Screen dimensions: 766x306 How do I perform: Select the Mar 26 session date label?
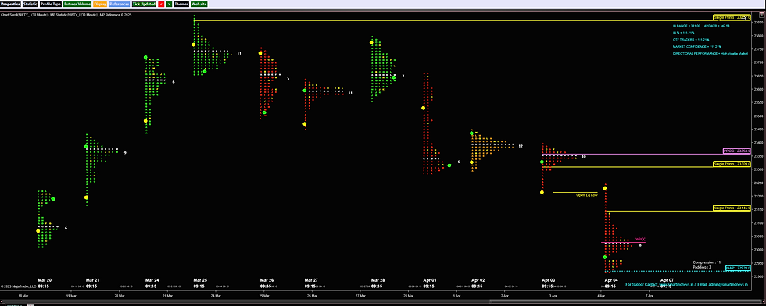click(267, 280)
